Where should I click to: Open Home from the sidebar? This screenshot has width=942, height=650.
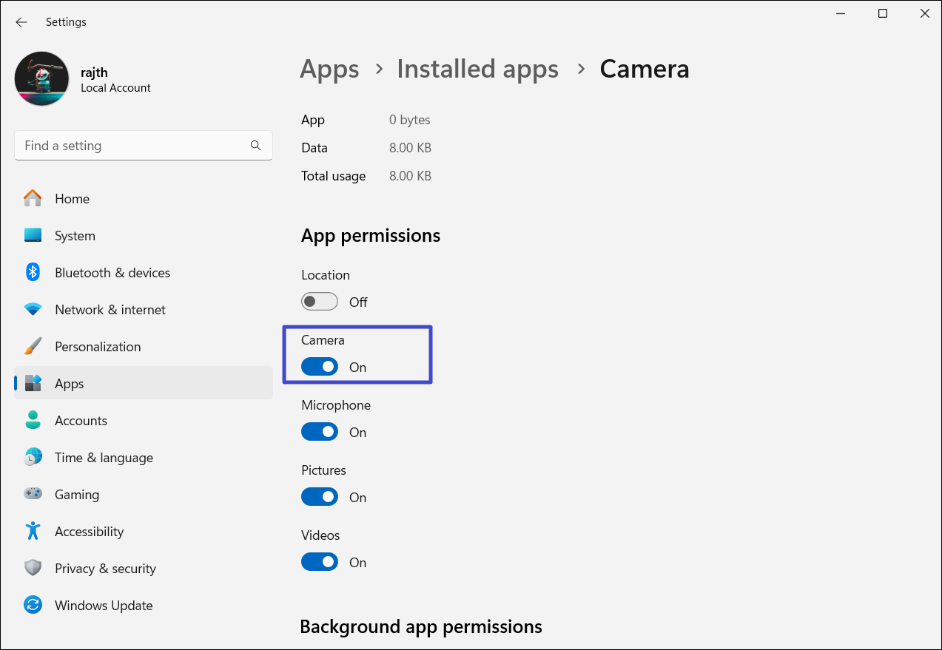pyautogui.click(x=72, y=198)
